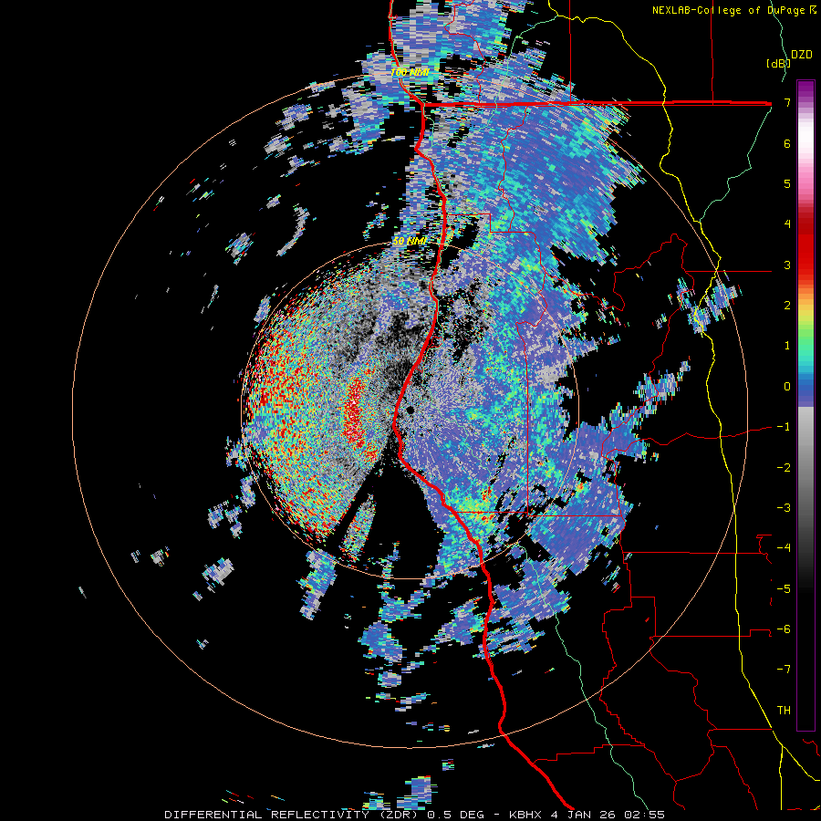Click the -7 value on the scale
Viewport: 821px width, 821px height.
click(784, 670)
